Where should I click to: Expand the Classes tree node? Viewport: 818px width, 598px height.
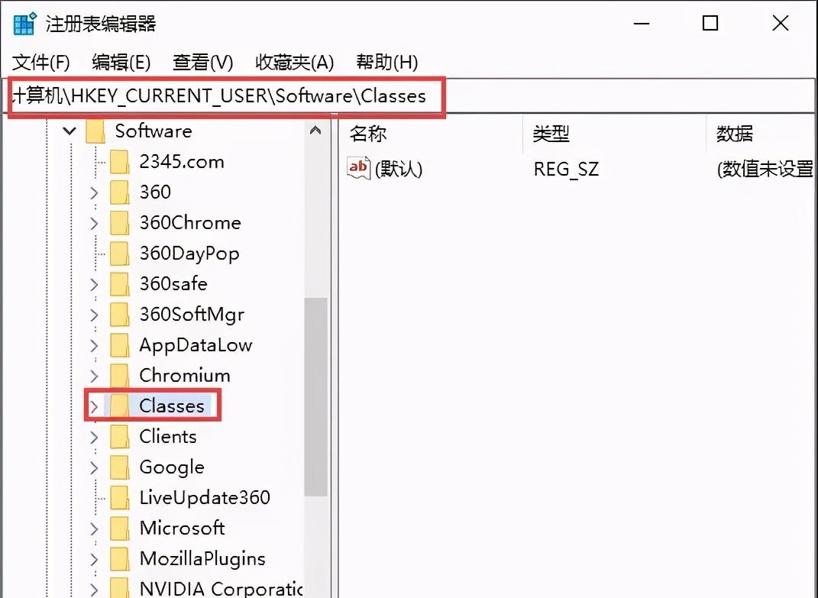93,406
